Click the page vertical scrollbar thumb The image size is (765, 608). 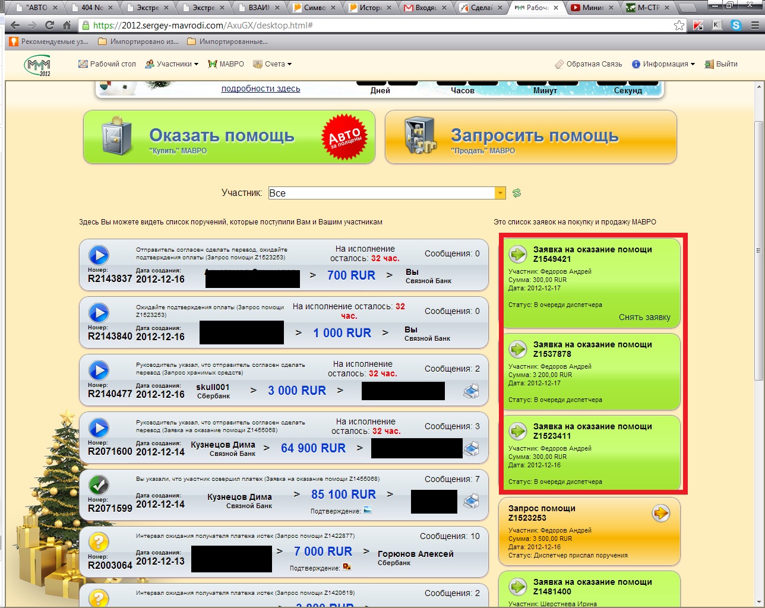point(758,251)
